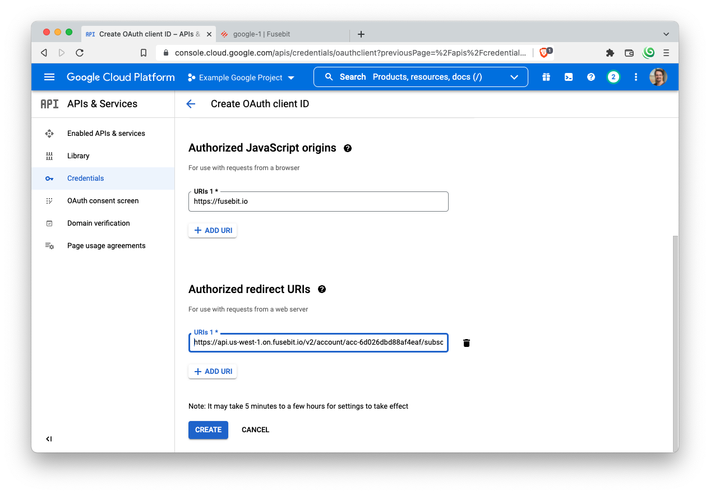Screen dimensions: 710x494
Task: Open OAuth consent screen
Action: [103, 201]
